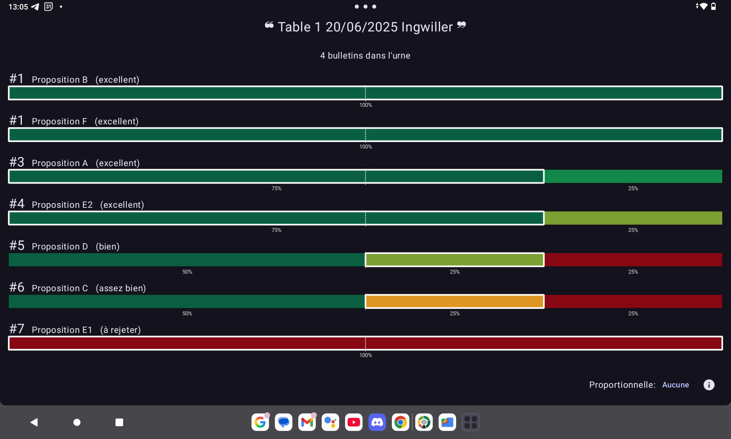The height and width of the screenshot is (439, 731).
Task: Tap the info icon beside Proportionnelle
Action: pyautogui.click(x=709, y=385)
